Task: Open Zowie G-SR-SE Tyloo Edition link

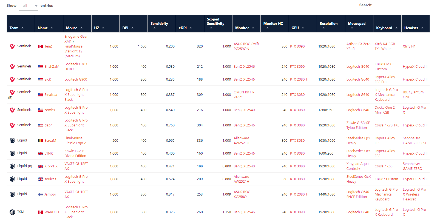Action: (358, 125)
